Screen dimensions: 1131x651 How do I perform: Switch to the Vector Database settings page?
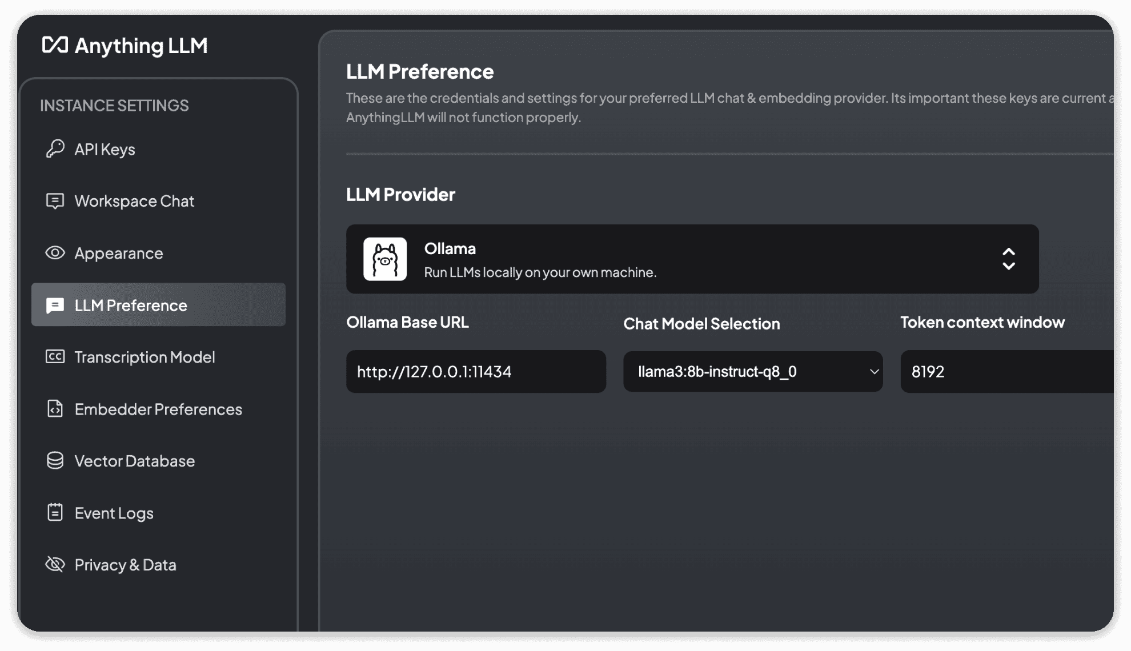pyautogui.click(x=134, y=461)
